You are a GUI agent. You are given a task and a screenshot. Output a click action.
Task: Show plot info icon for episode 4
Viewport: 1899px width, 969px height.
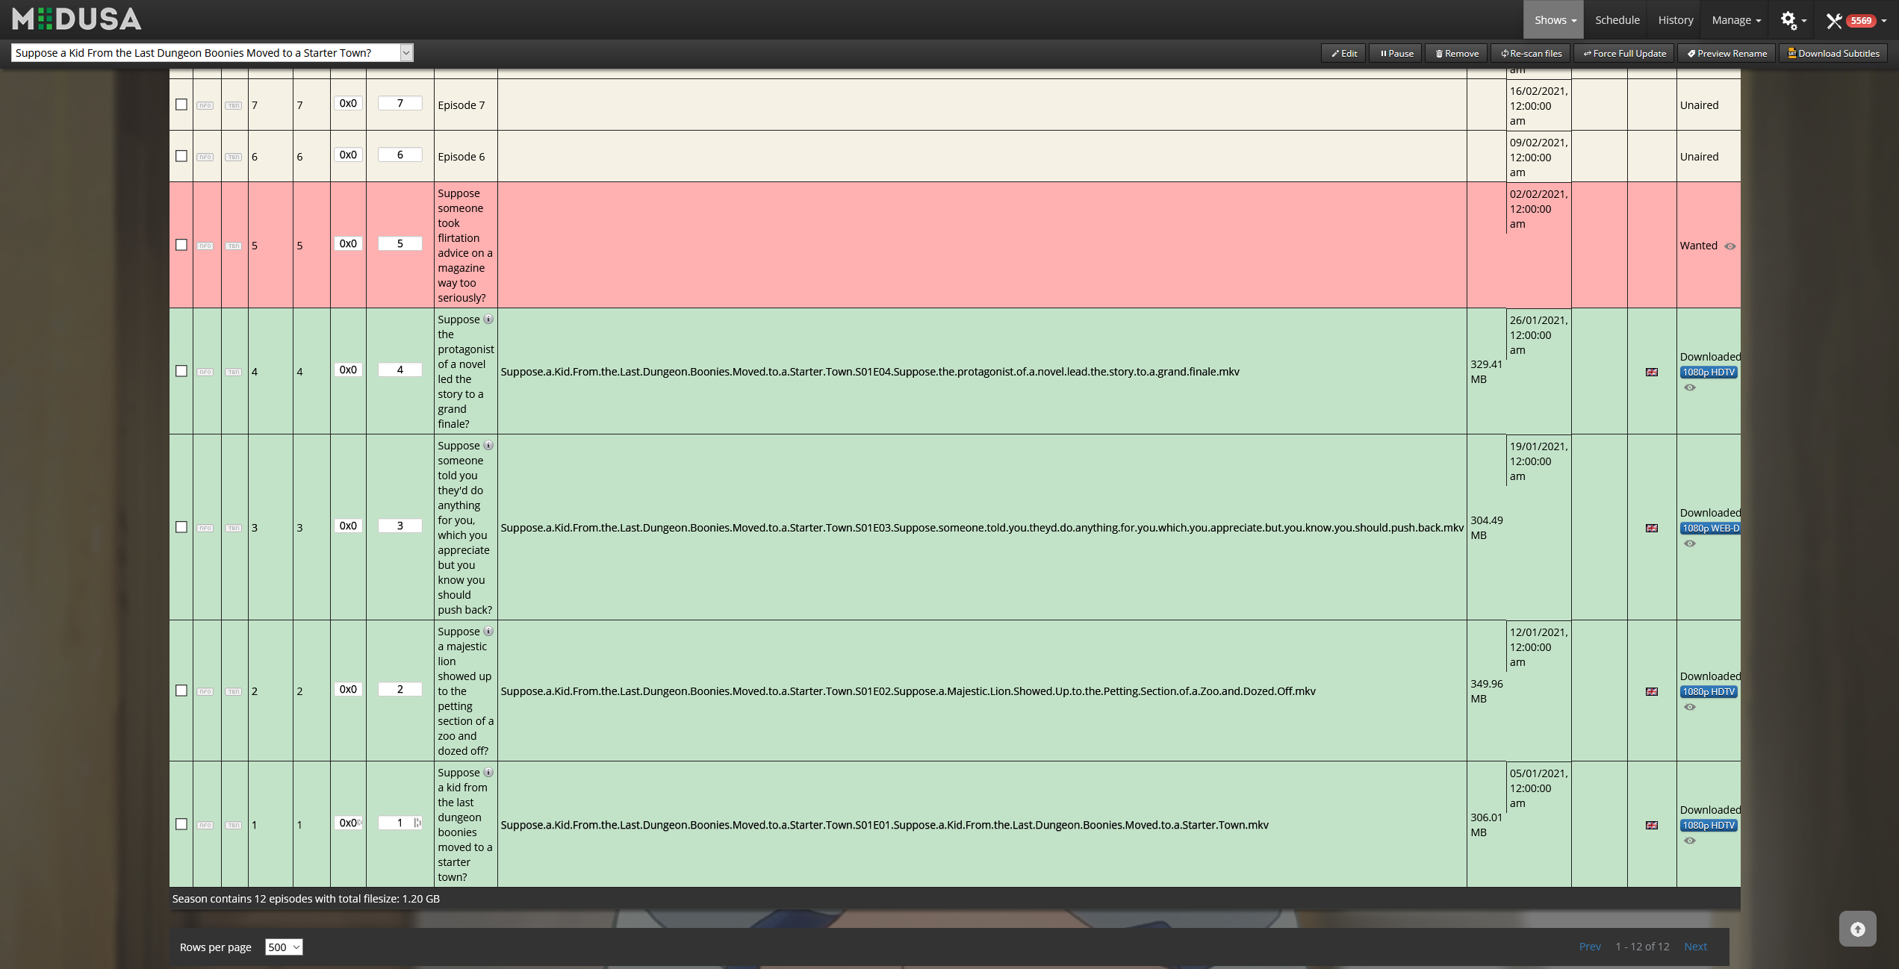coord(488,319)
